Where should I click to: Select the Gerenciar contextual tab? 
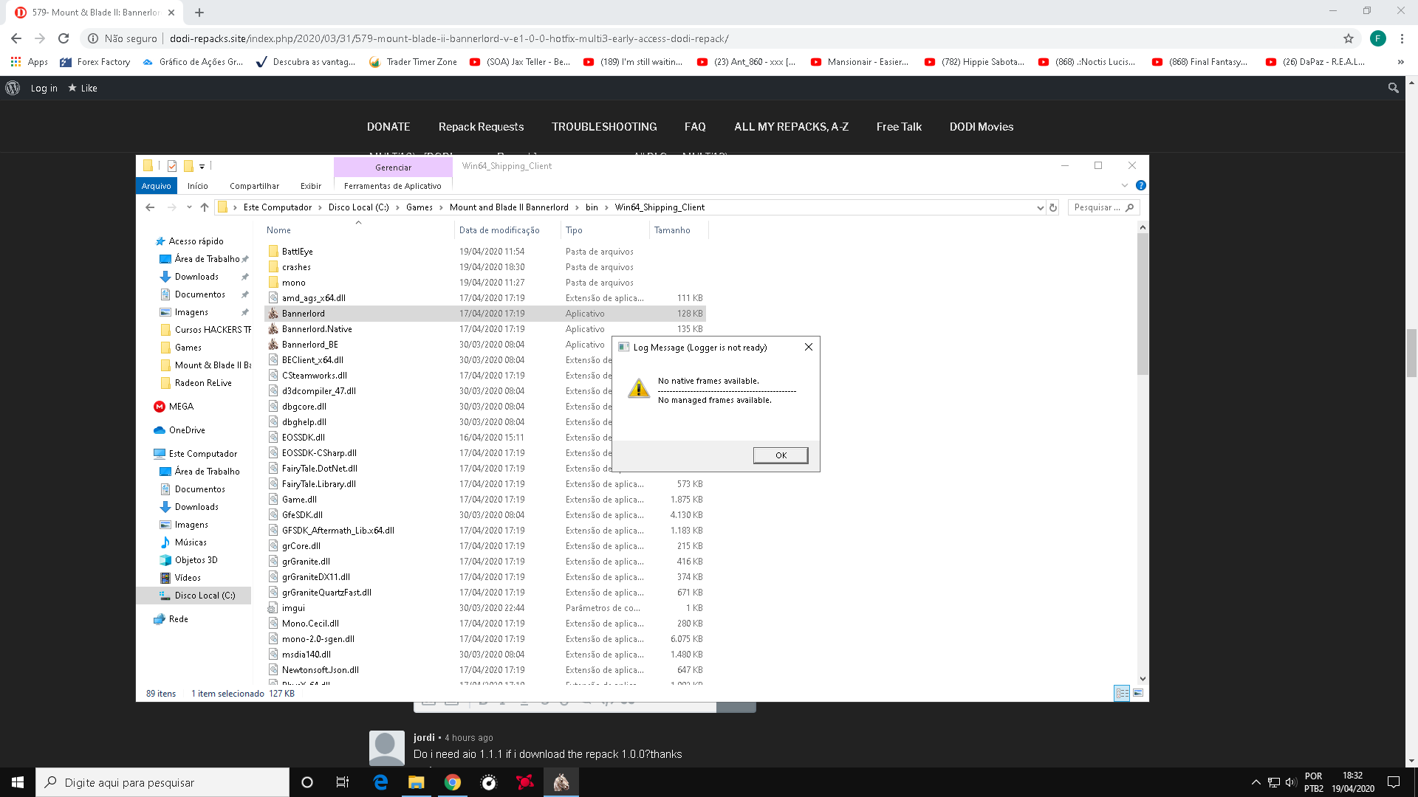[x=393, y=168]
